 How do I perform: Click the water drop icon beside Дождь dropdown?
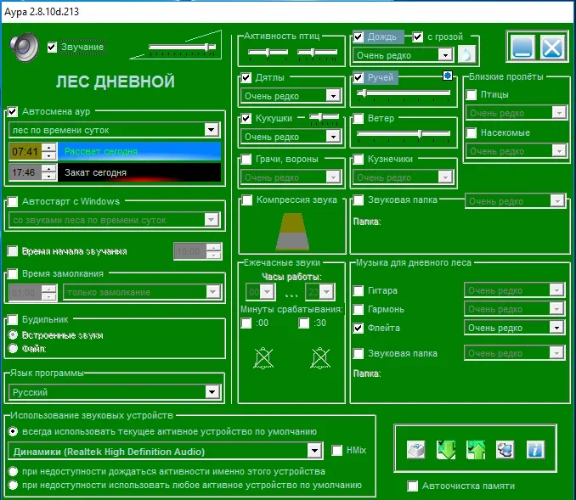pyautogui.click(x=467, y=55)
